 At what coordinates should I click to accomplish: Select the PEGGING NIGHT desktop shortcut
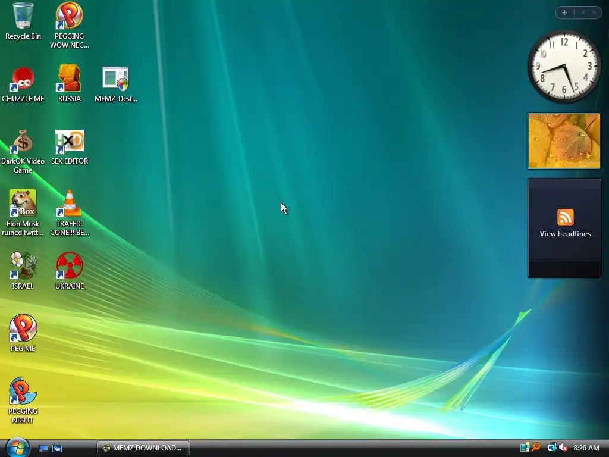[x=23, y=400]
